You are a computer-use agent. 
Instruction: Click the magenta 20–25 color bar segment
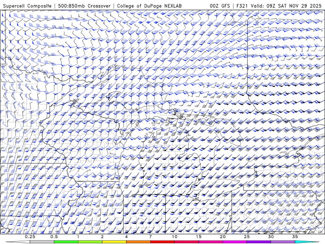point(235,242)
